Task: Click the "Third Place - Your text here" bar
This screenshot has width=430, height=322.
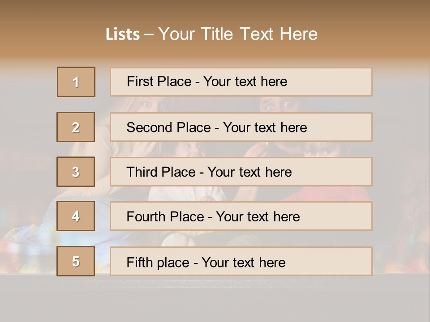Action: pos(241,172)
